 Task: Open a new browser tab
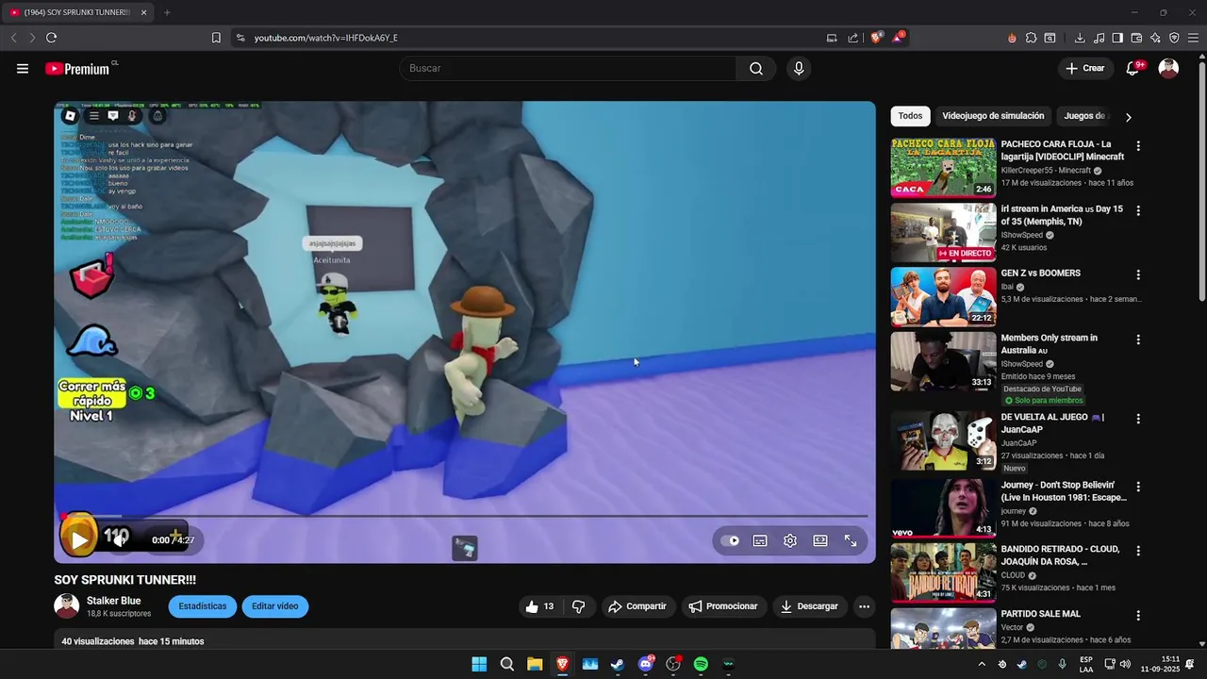pos(167,12)
